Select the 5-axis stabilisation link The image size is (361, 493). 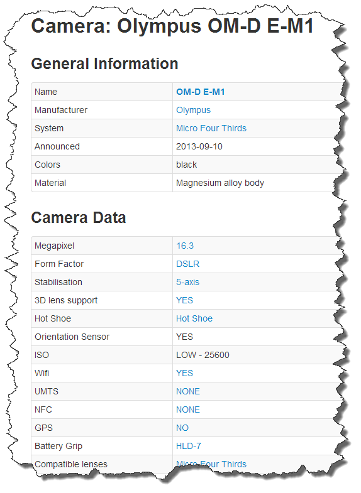click(x=187, y=282)
